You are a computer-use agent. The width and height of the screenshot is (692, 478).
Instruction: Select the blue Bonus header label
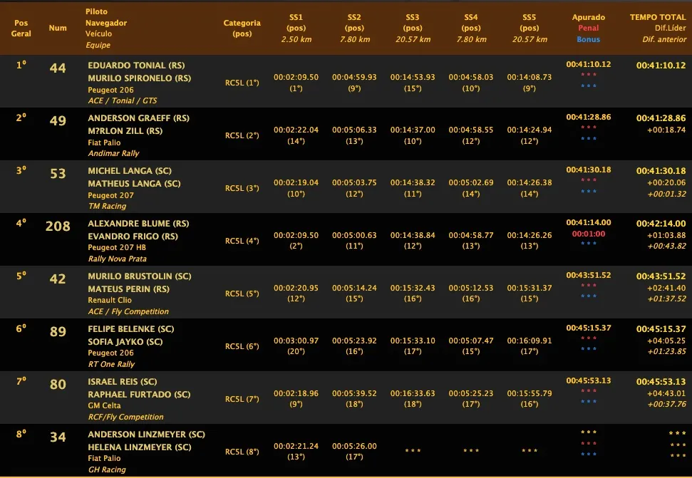pyautogui.click(x=588, y=40)
